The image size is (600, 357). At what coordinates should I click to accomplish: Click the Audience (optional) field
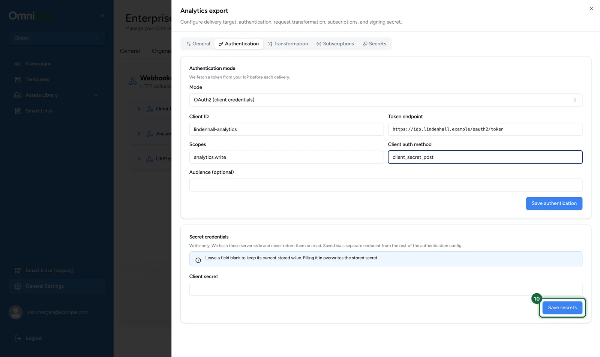tap(385, 185)
